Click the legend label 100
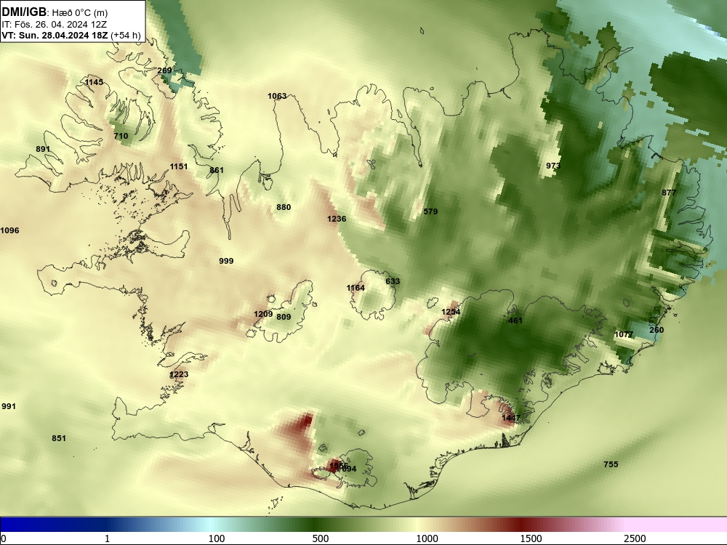The image size is (727, 545). (x=217, y=538)
